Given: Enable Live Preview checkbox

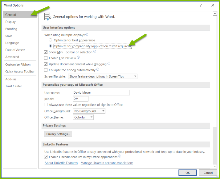Looking at the screenshot, I should click(46, 58).
